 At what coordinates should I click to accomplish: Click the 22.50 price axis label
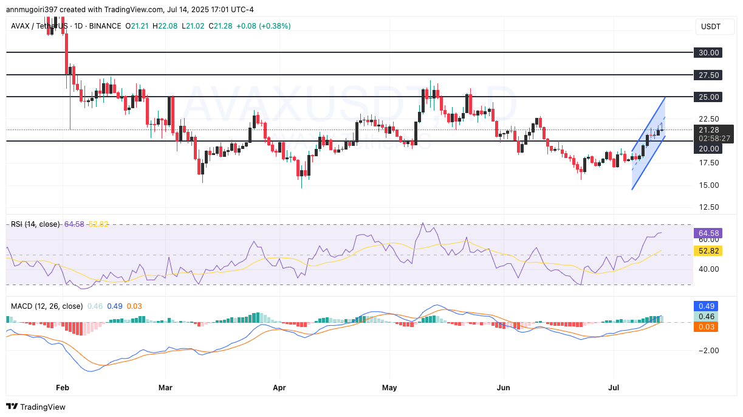point(709,119)
